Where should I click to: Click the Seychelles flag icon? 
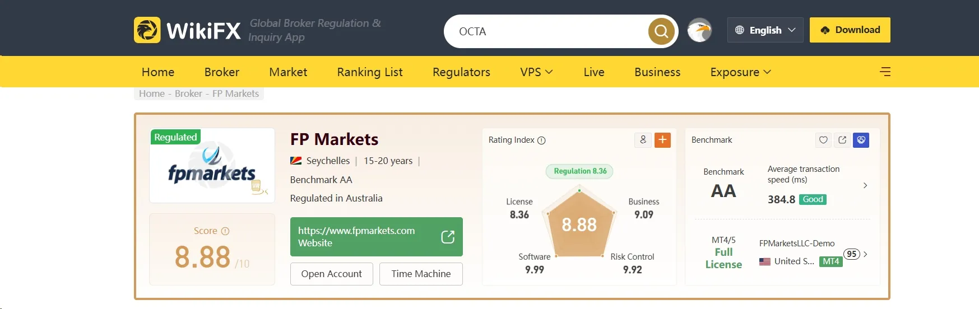coord(296,161)
